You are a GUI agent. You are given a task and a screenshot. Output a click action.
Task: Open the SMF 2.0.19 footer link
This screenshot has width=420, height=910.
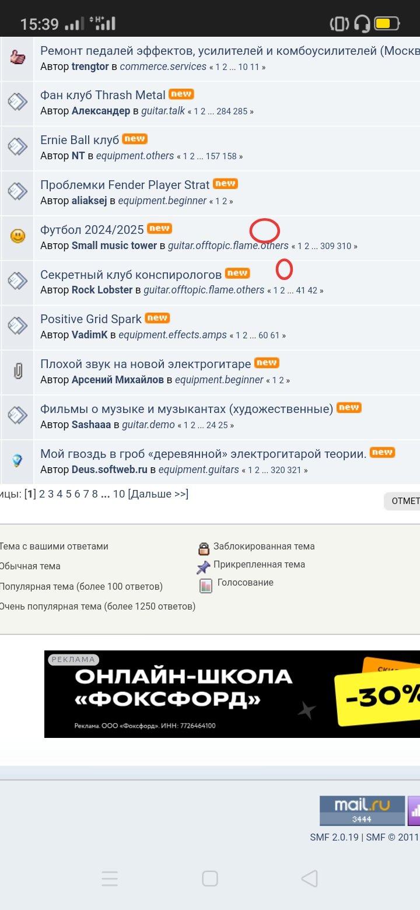click(x=334, y=837)
